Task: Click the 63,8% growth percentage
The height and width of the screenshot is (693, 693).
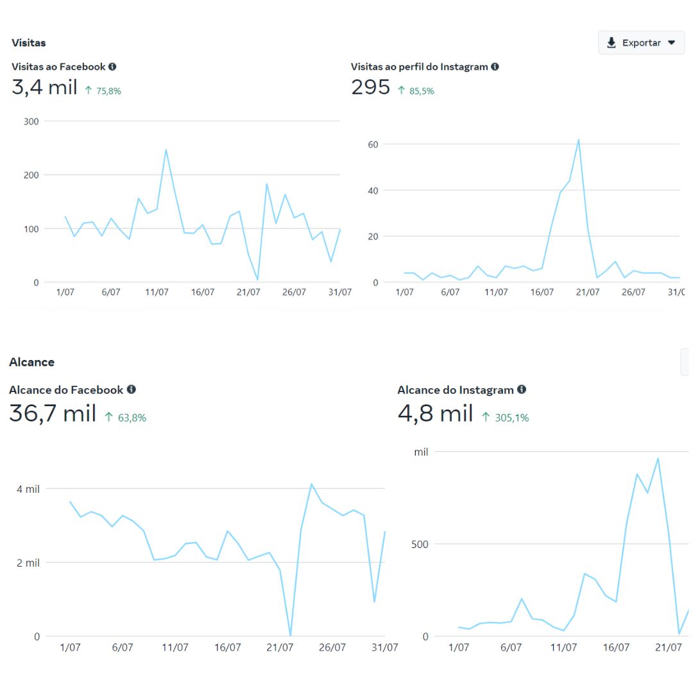Action: tap(132, 418)
